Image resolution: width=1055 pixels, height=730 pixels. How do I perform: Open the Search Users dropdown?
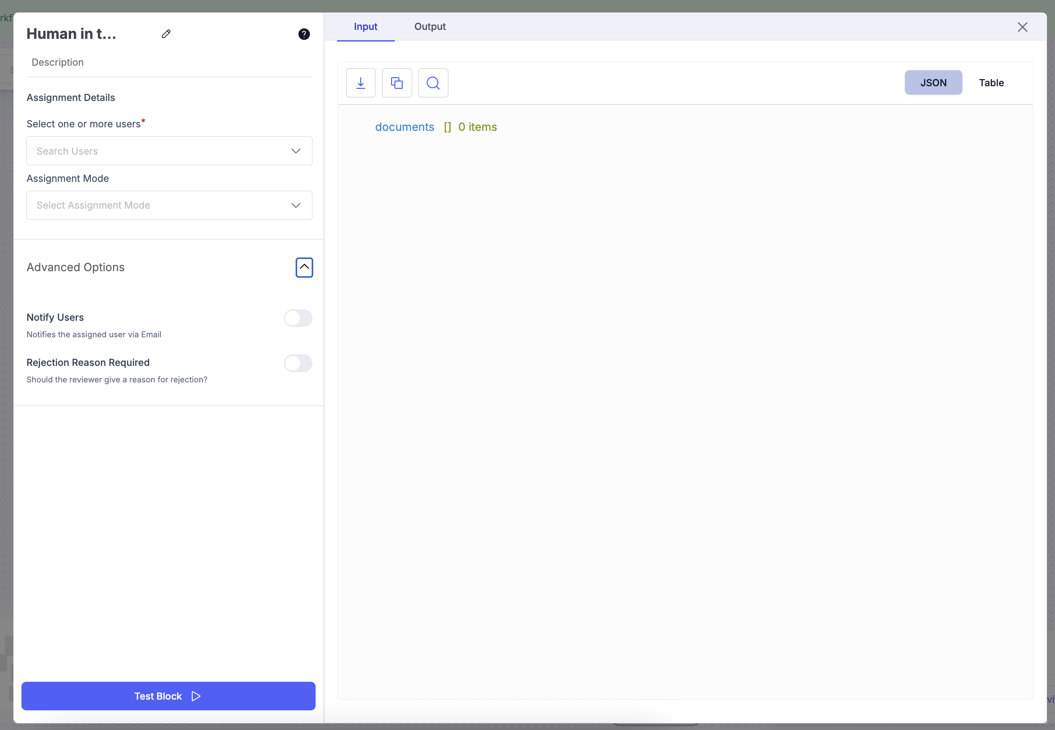pos(169,151)
